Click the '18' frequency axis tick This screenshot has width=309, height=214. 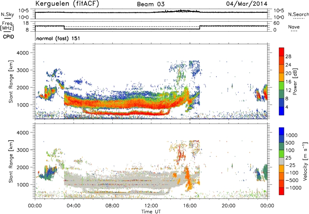[x=26, y=23]
